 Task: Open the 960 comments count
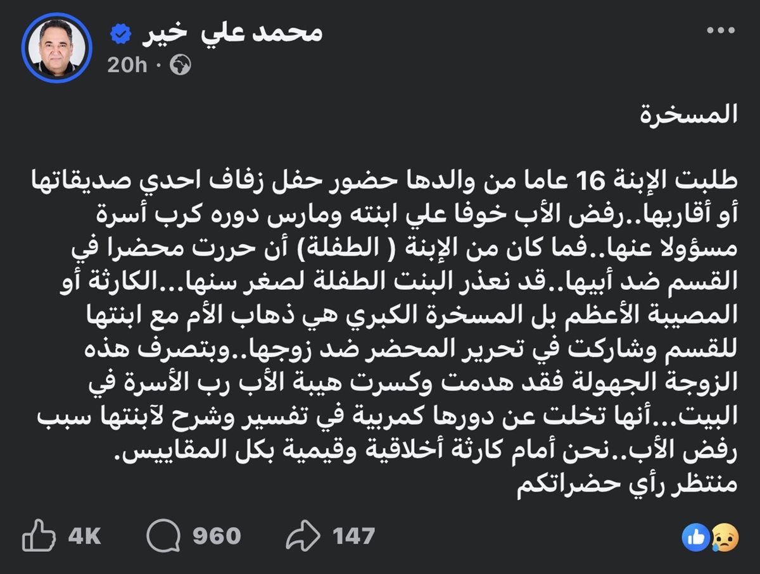[x=216, y=537]
